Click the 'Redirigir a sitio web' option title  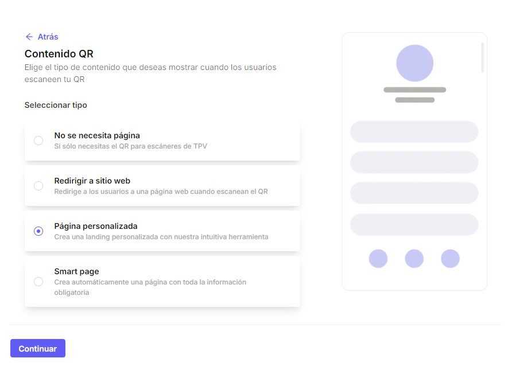click(92, 181)
